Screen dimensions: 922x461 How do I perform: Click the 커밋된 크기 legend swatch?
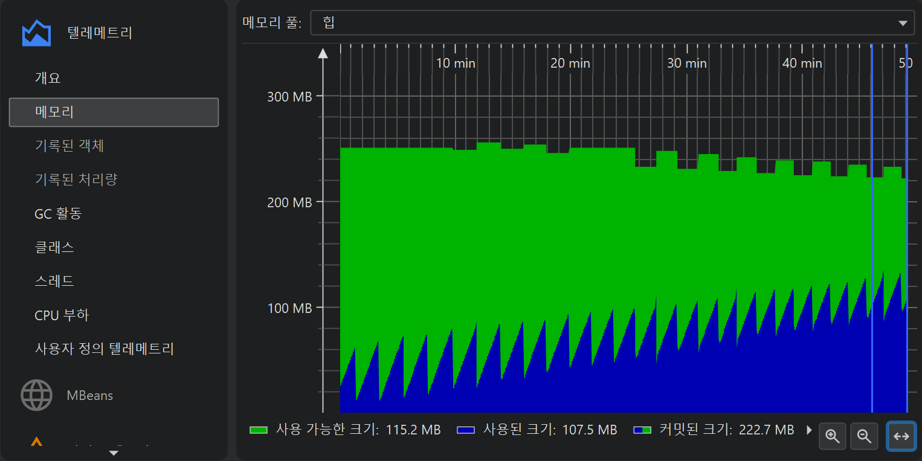(x=642, y=430)
